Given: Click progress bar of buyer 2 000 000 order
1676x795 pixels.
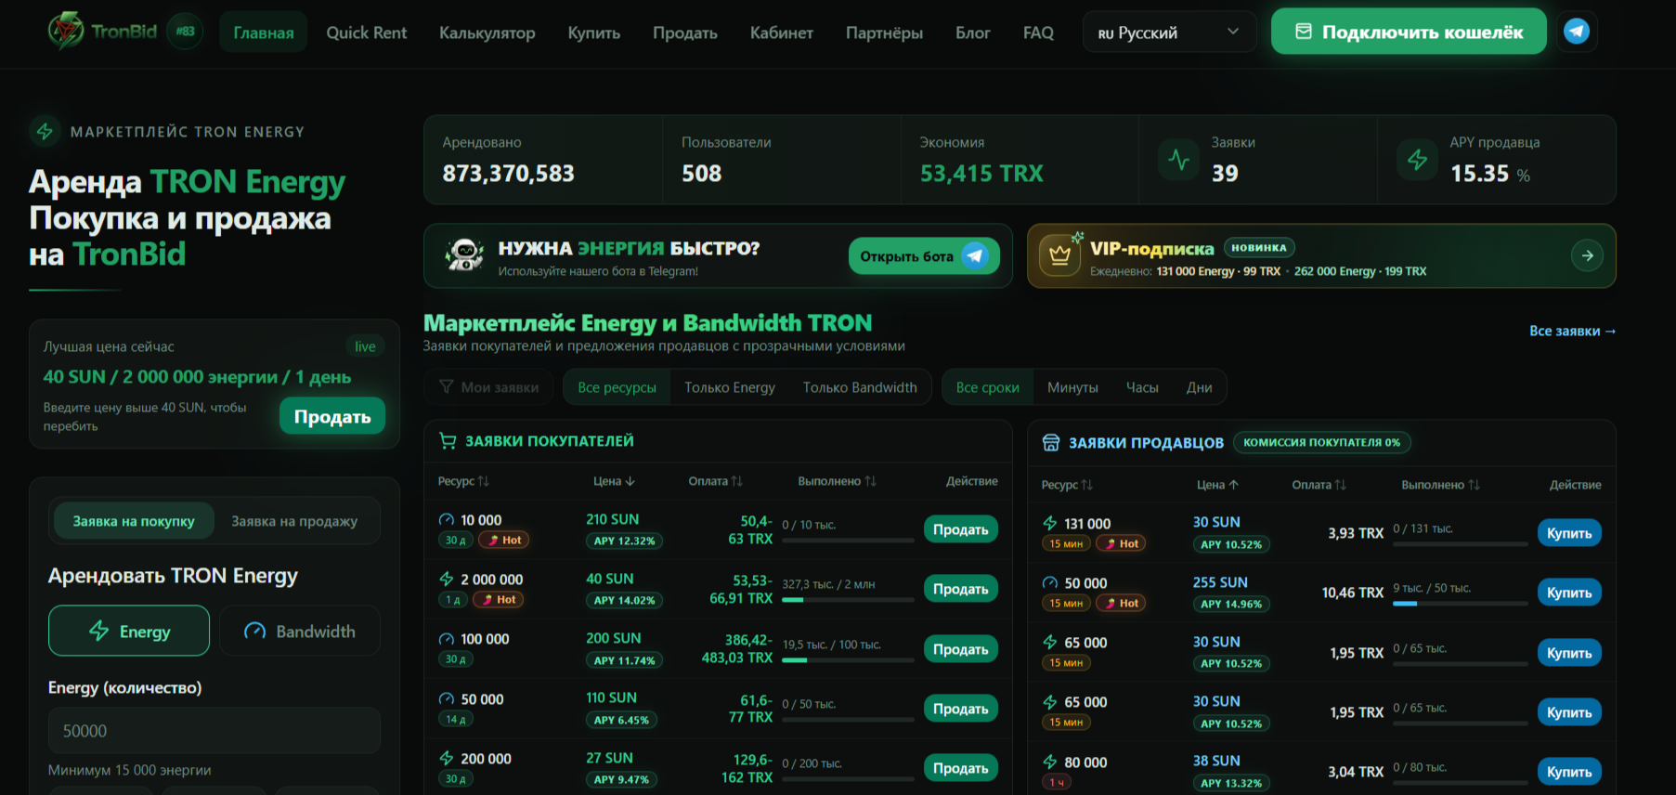Looking at the screenshot, I should point(848,600).
